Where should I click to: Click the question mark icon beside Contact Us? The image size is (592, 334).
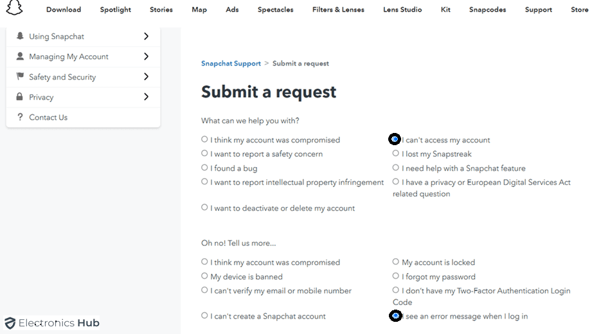tap(21, 118)
